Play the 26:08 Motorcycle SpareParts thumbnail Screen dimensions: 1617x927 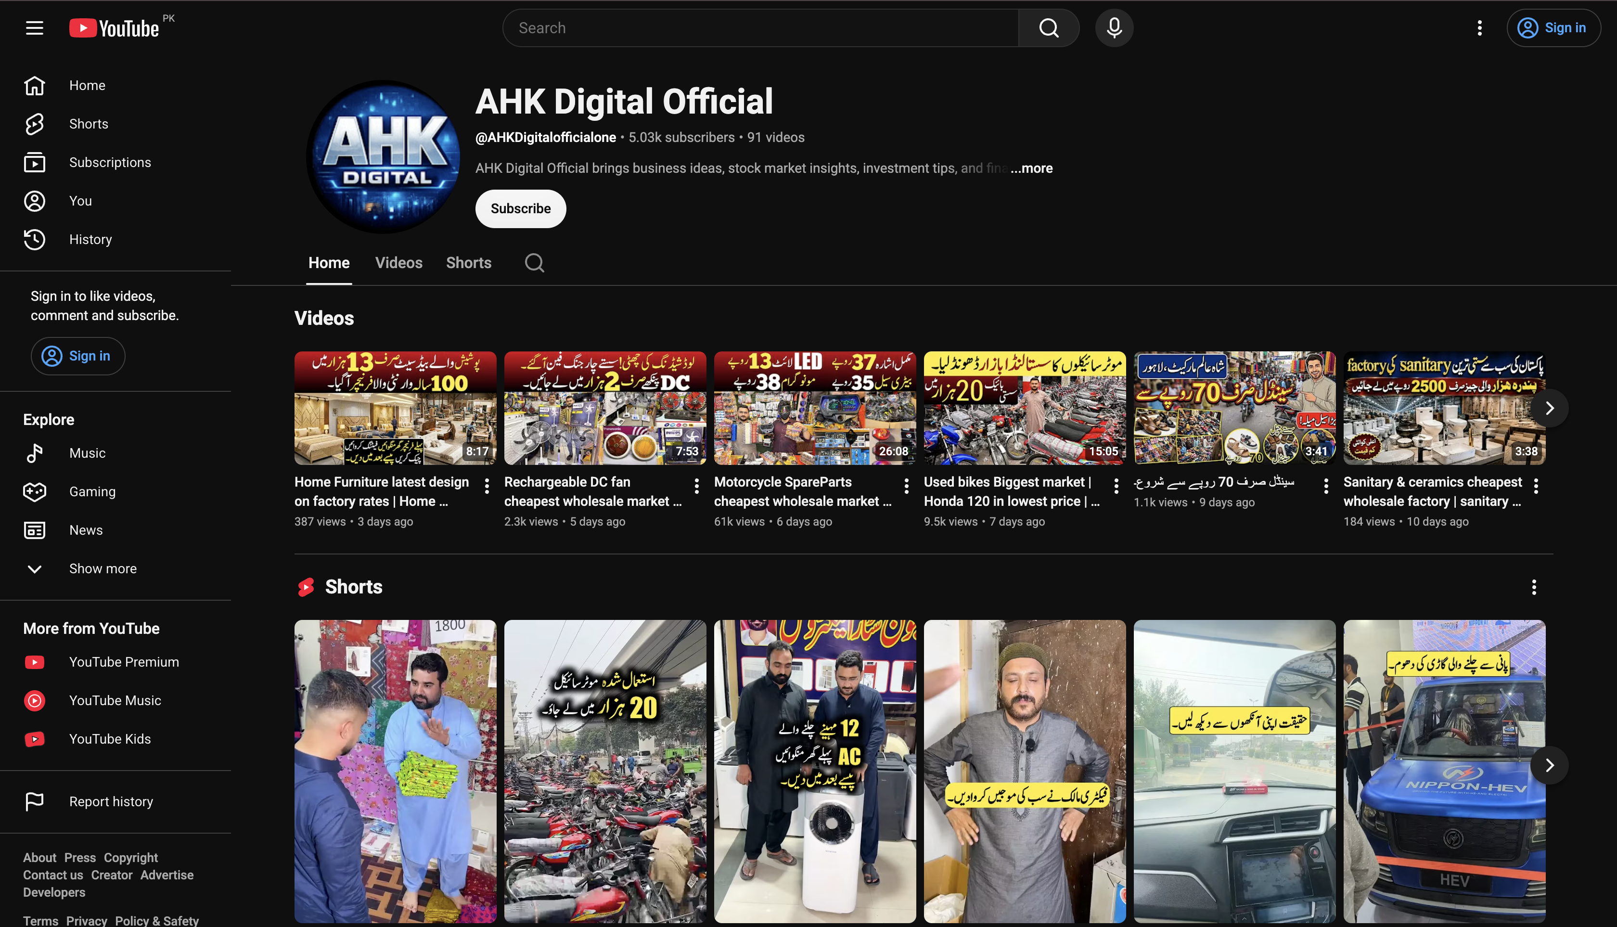tap(815, 408)
